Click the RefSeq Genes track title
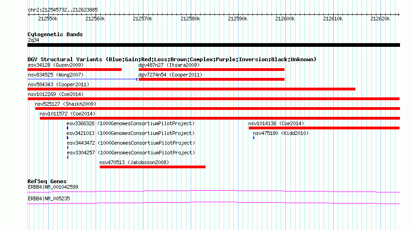Viewport: 413px width, 230px height. pyautogui.click(x=47, y=181)
